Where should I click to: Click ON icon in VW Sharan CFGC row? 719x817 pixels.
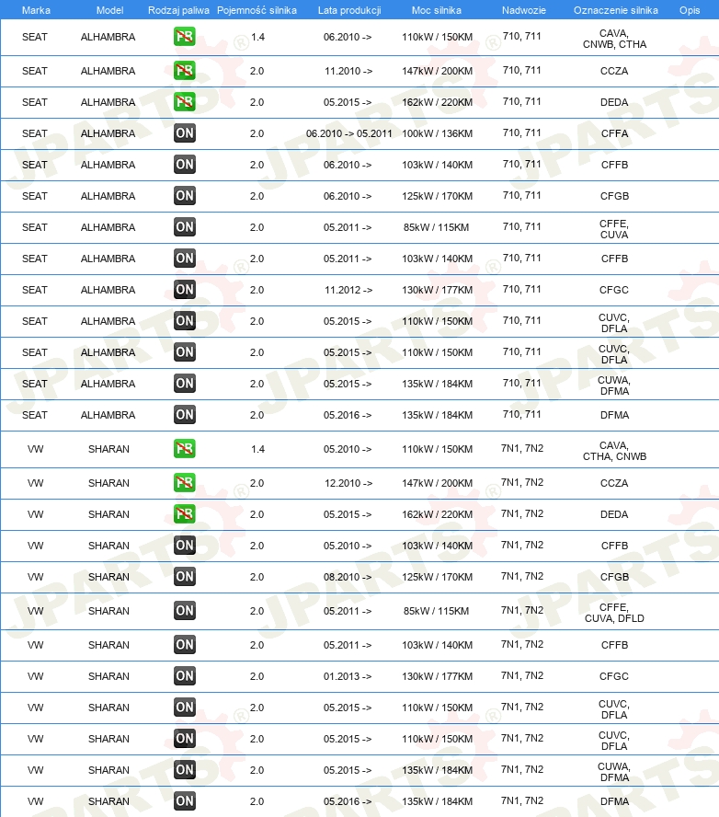click(x=184, y=676)
